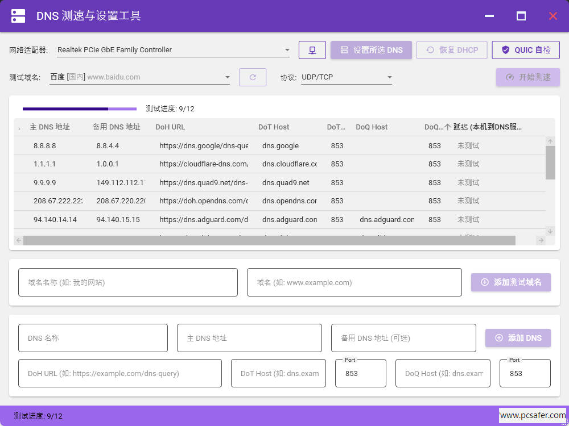
Task: Click the DNS server app icon in title bar
Action: [18, 16]
